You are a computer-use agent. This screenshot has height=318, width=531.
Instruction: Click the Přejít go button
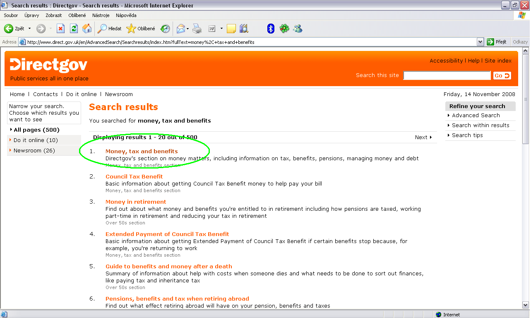coord(497,42)
